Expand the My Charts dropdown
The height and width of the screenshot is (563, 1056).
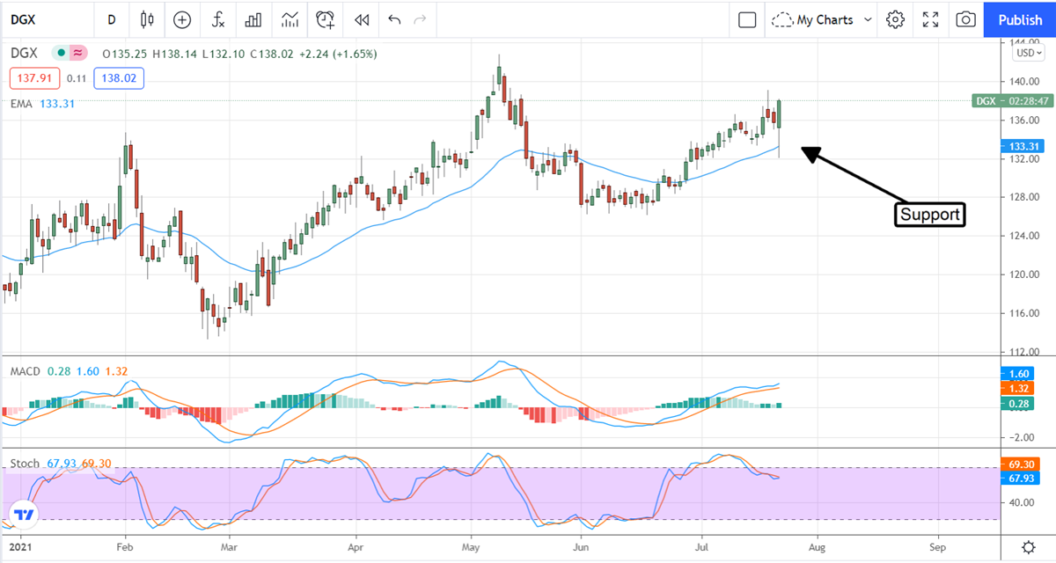pyautogui.click(x=822, y=19)
